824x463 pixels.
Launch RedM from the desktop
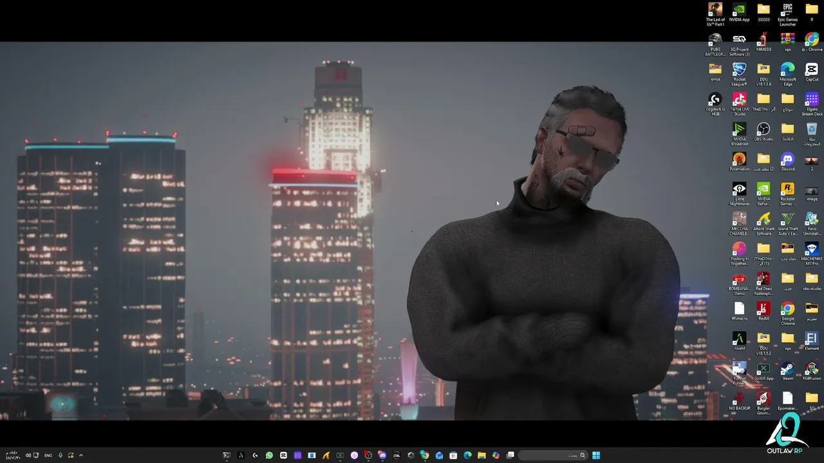tap(763, 310)
